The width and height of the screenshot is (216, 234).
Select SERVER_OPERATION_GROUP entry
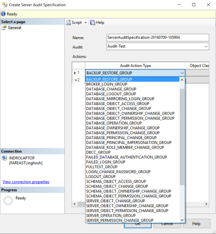pos(111,215)
